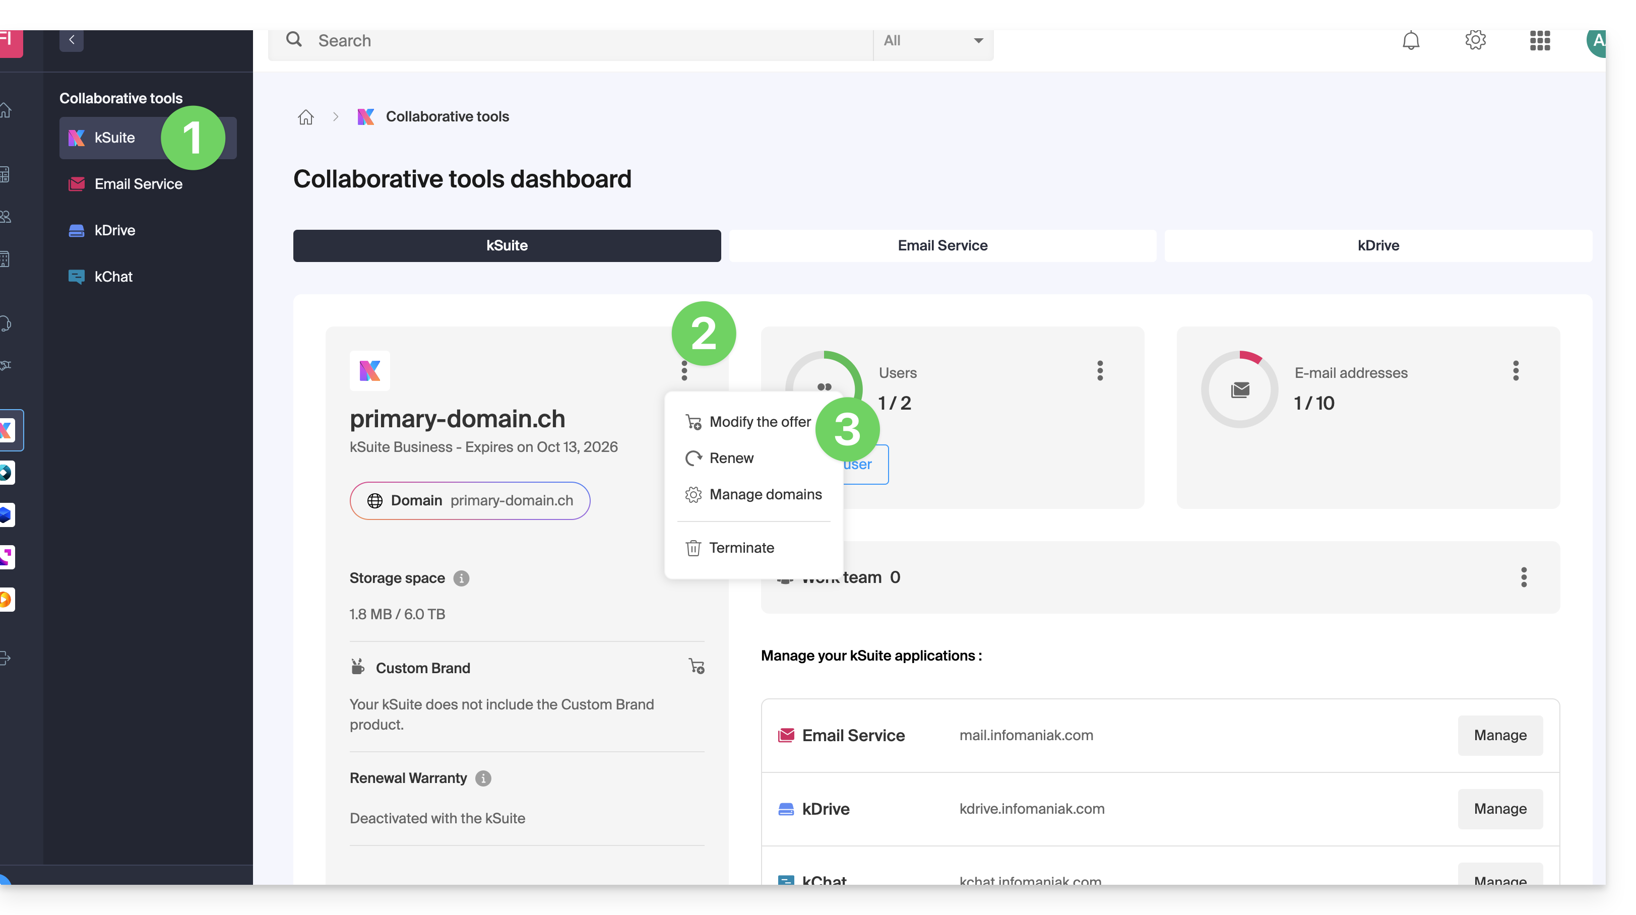Screen dimensions: 1636x915
Task: Click Manage button for kDrive
Action: coord(1499,809)
